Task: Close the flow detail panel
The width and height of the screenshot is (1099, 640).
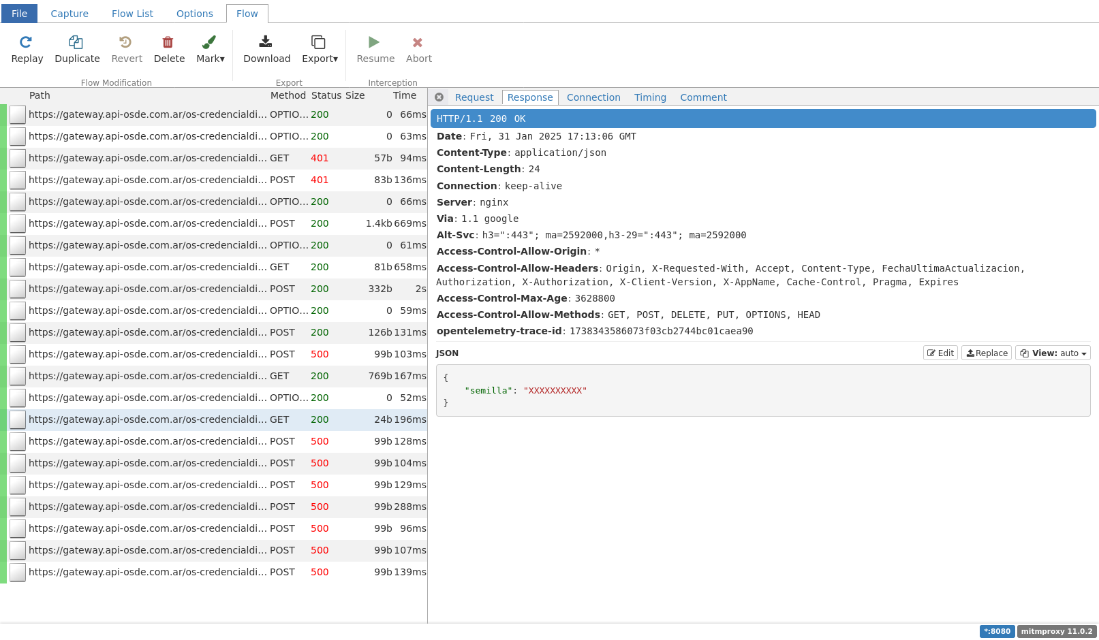Action: coord(439,97)
